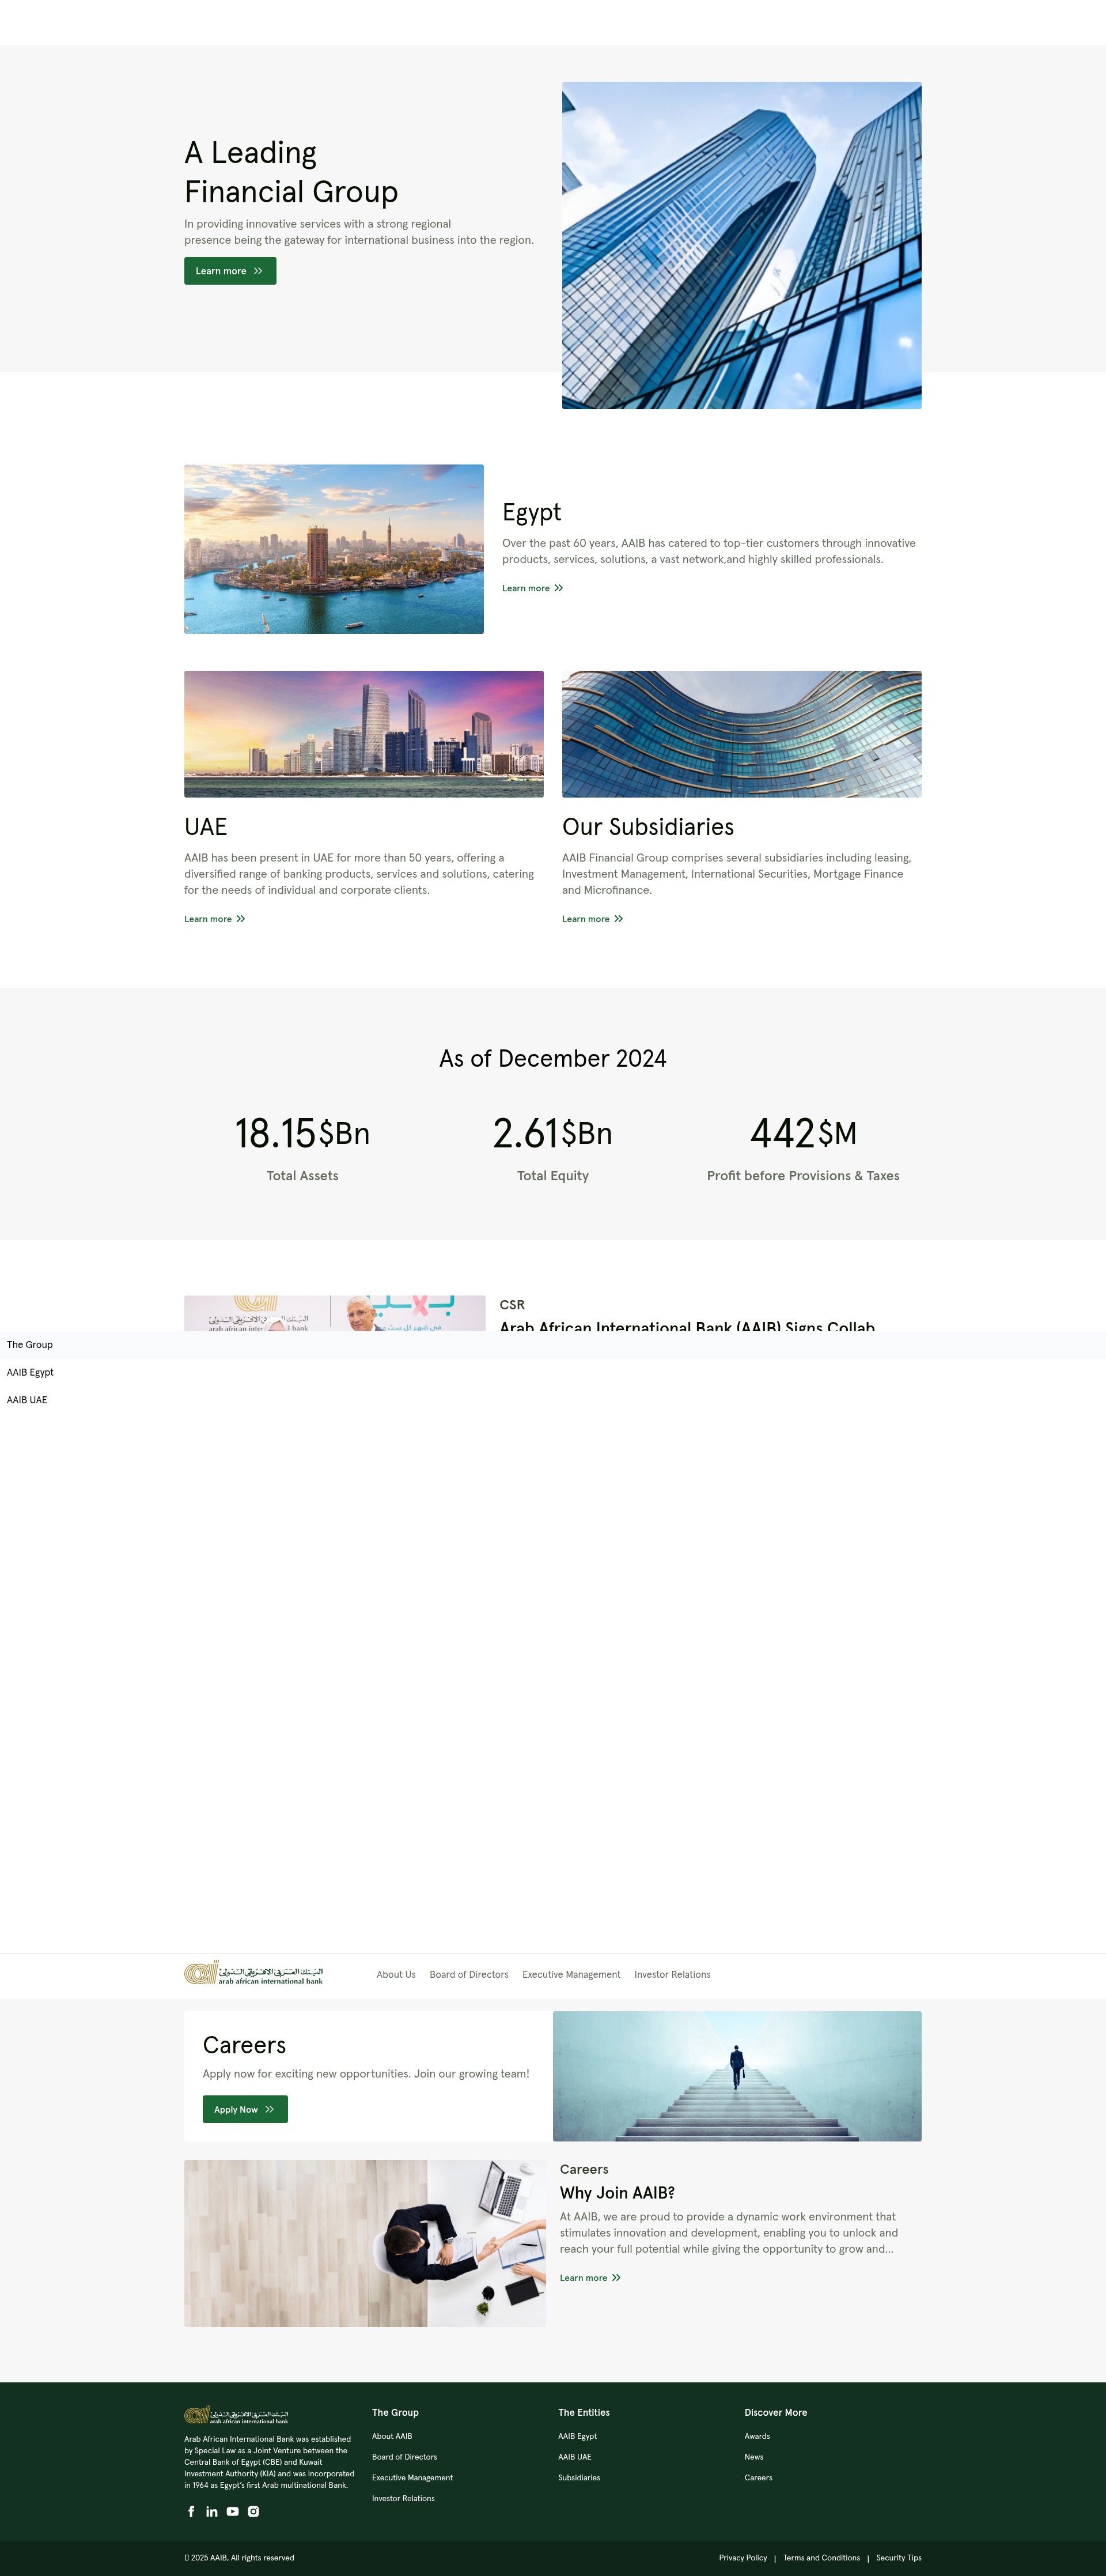
Task: Open the Subsidiaries link in the footer
Action: (x=579, y=2478)
